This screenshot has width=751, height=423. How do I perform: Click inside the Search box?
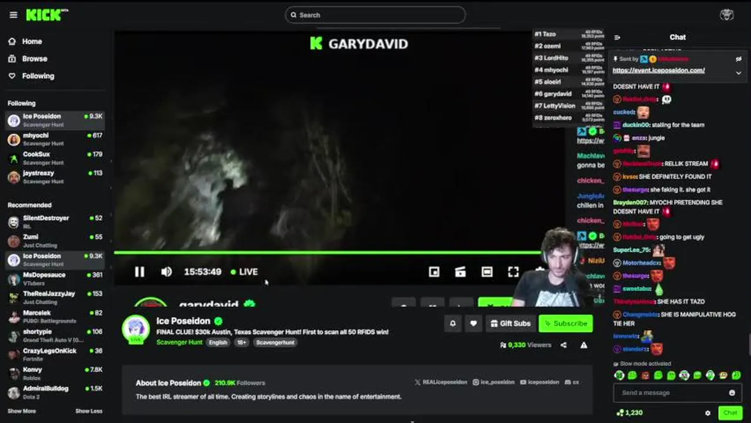coord(375,15)
